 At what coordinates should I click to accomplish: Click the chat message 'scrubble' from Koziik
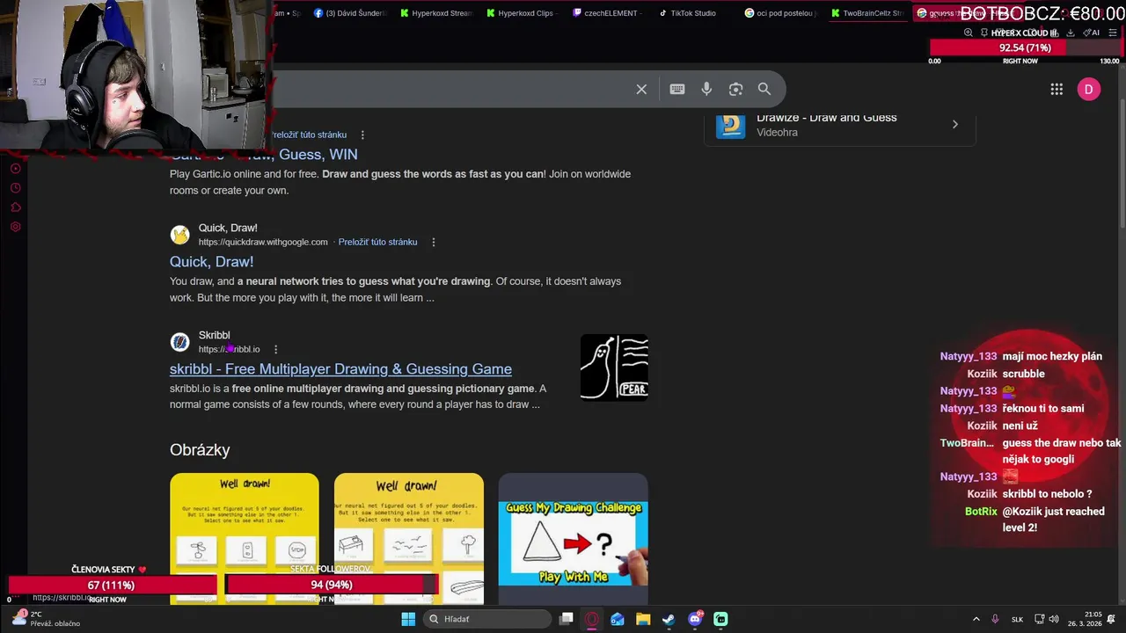pos(1023,374)
